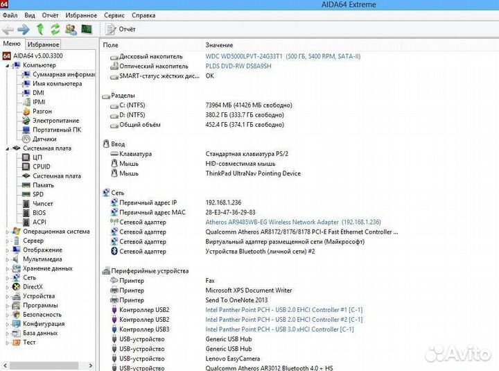Open База данных item in tree
499x371 pixels.
[x=40, y=333]
